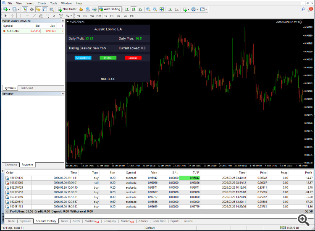
Task: Close the Terminal panel
Action: (x=3, y=171)
